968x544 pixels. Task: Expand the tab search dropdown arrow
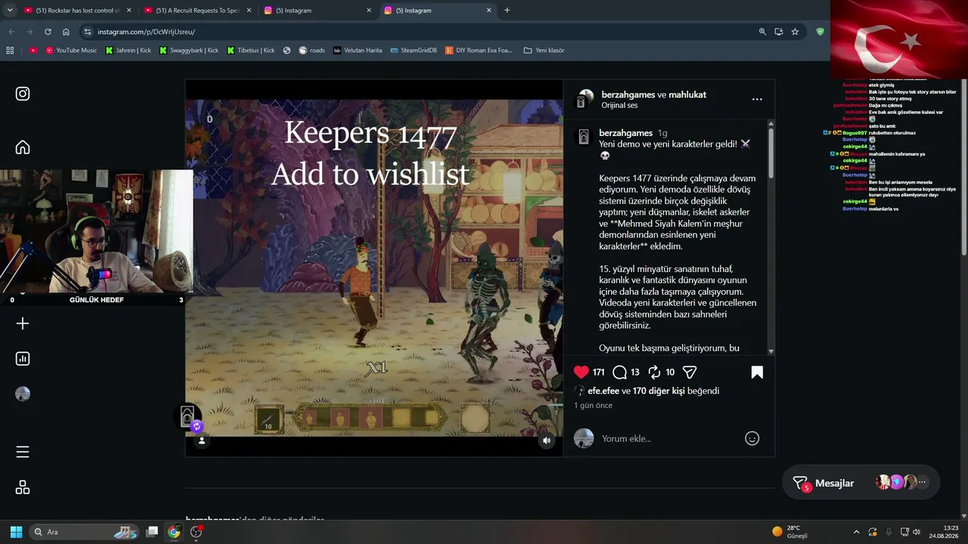pos(8,11)
